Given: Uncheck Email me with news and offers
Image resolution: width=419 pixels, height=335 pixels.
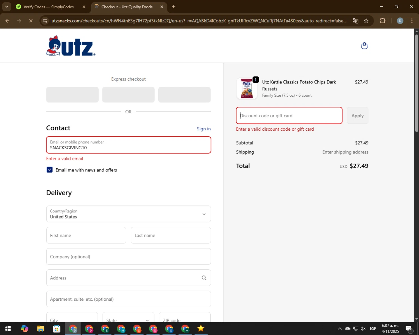Looking at the screenshot, I should pos(49,170).
